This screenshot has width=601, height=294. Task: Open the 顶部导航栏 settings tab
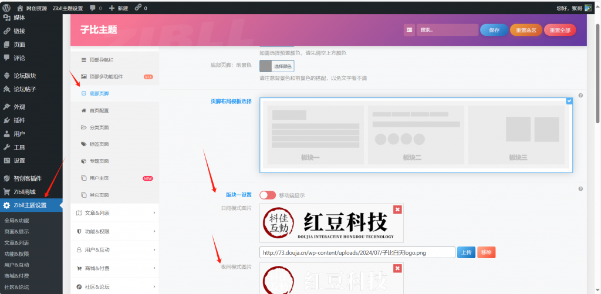(x=114, y=60)
